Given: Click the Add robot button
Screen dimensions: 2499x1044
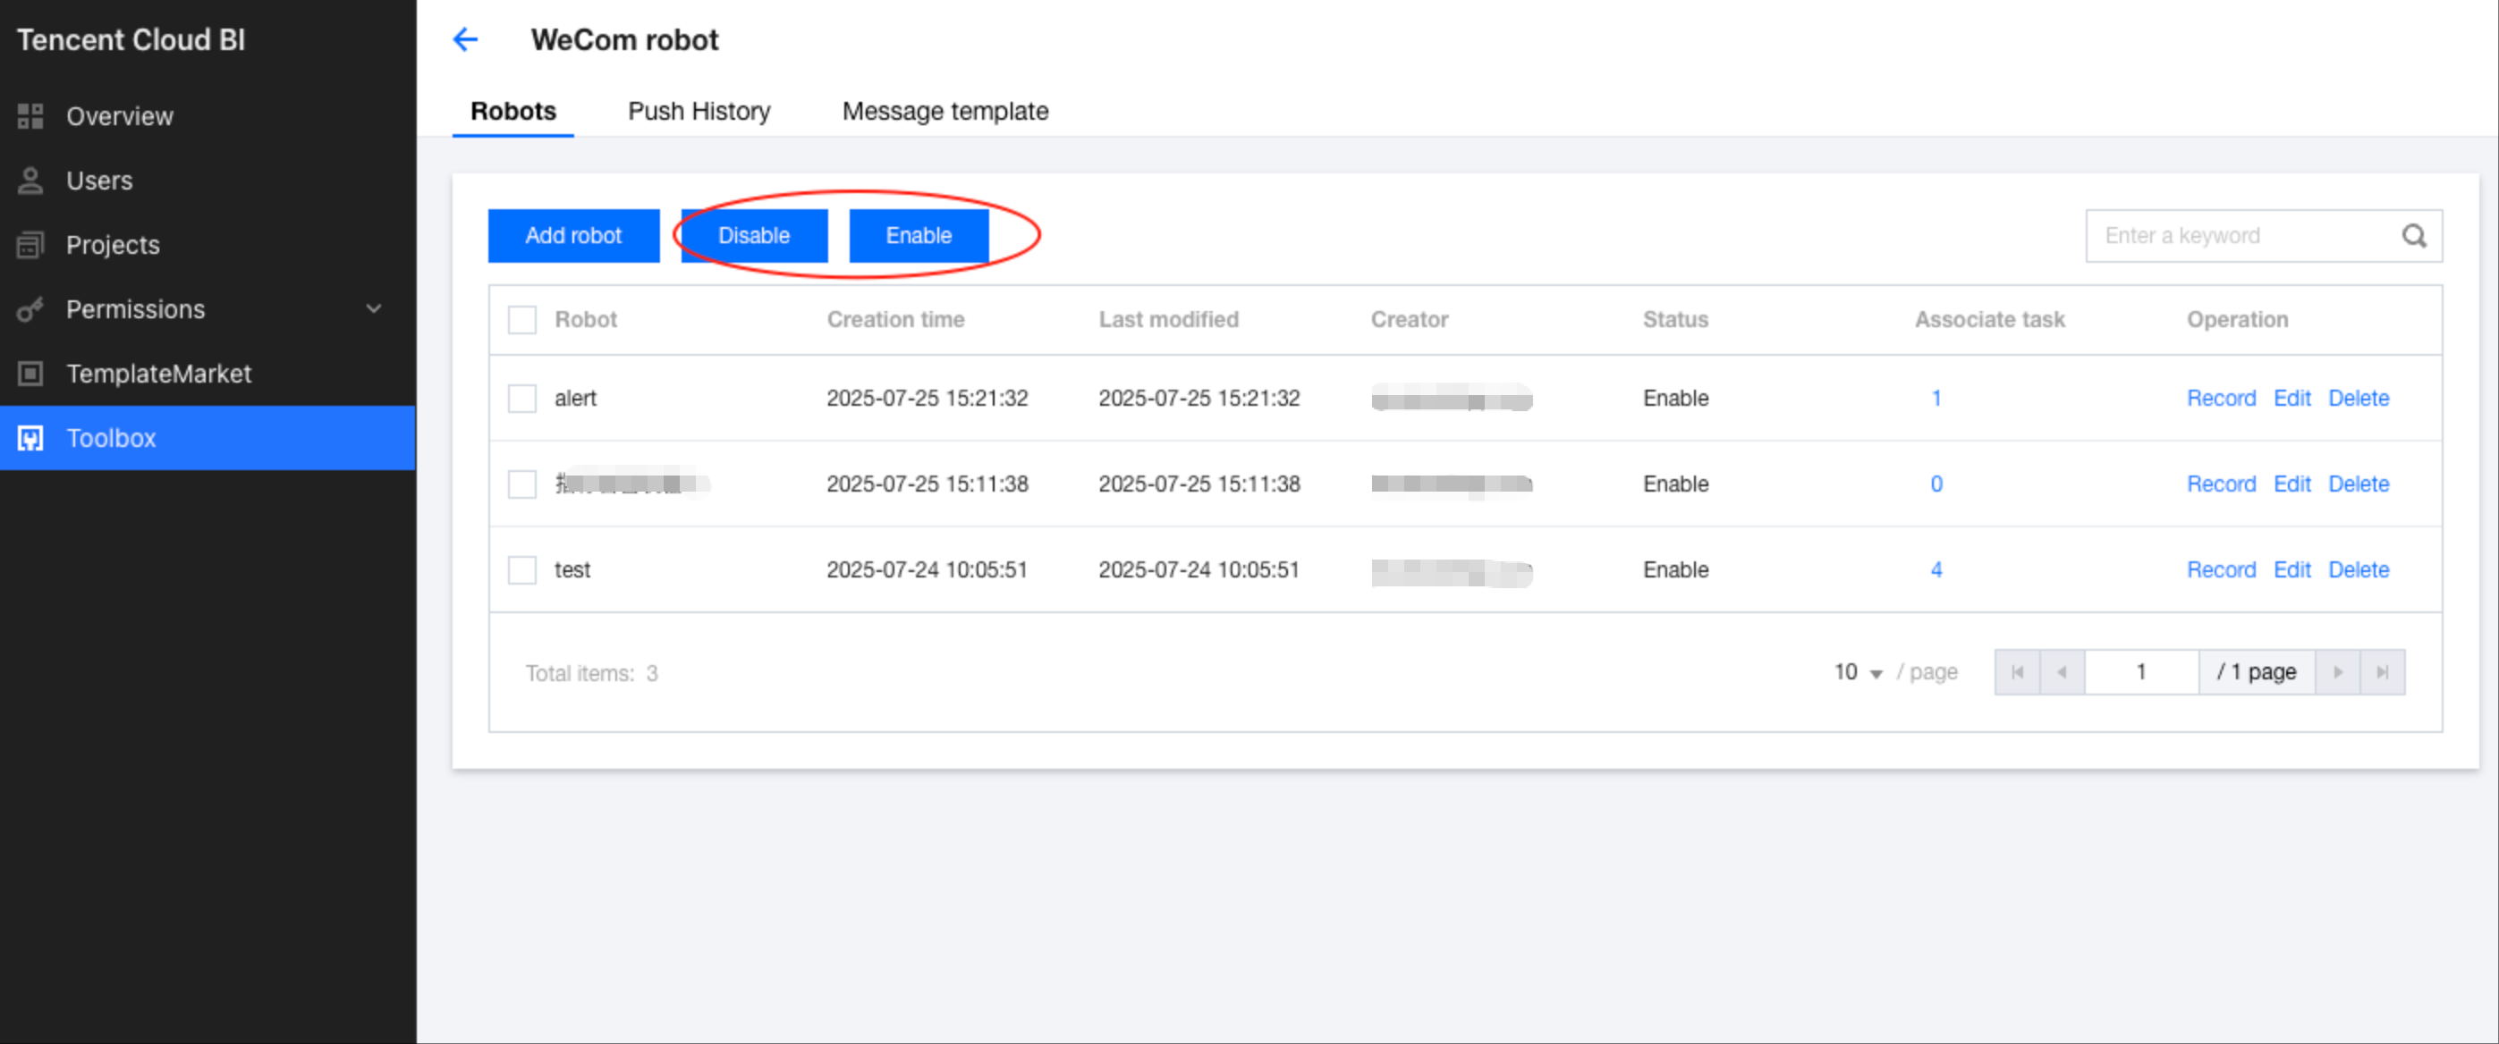Looking at the screenshot, I should click(573, 236).
